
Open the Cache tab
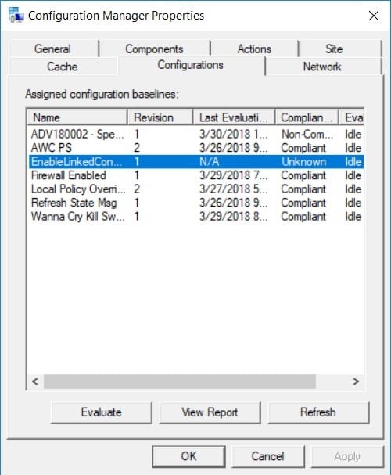pyautogui.click(x=63, y=67)
